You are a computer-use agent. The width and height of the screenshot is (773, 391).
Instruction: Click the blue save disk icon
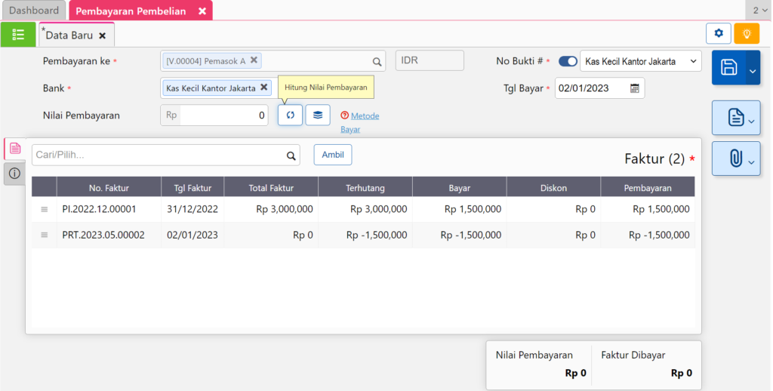728,68
